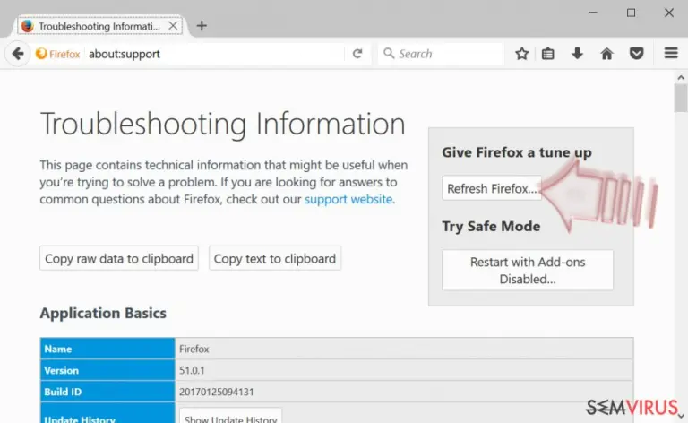
Task: Click the Give Firefox a tune up heading
Action: click(x=516, y=152)
